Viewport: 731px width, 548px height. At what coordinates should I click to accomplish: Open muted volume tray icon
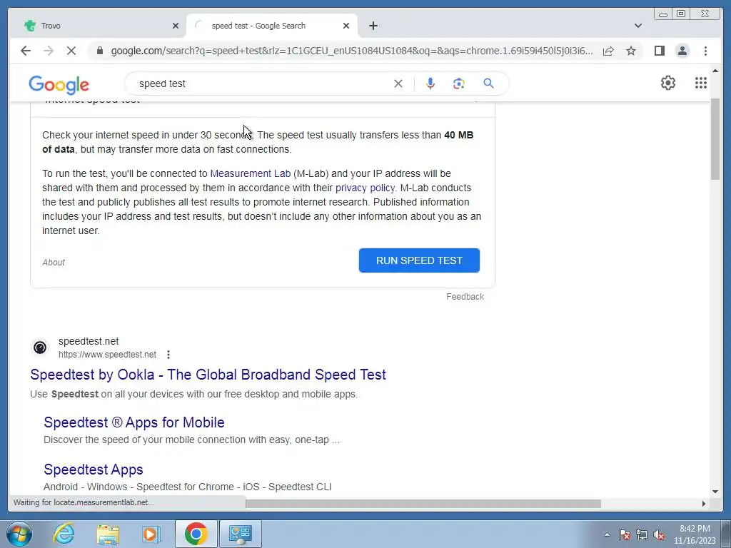coord(659,535)
